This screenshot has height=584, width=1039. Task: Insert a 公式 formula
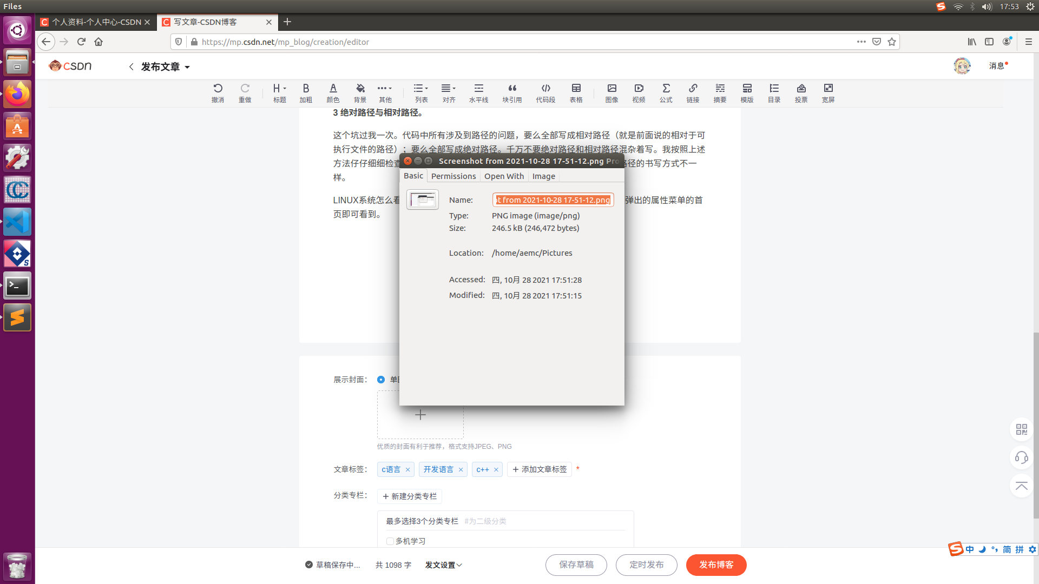pyautogui.click(x=666, y=92)
